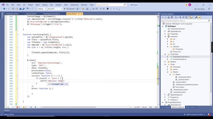Start debugging with IIS Express play button
Viewport: 213px width, 119px height.
coord(65,9)
